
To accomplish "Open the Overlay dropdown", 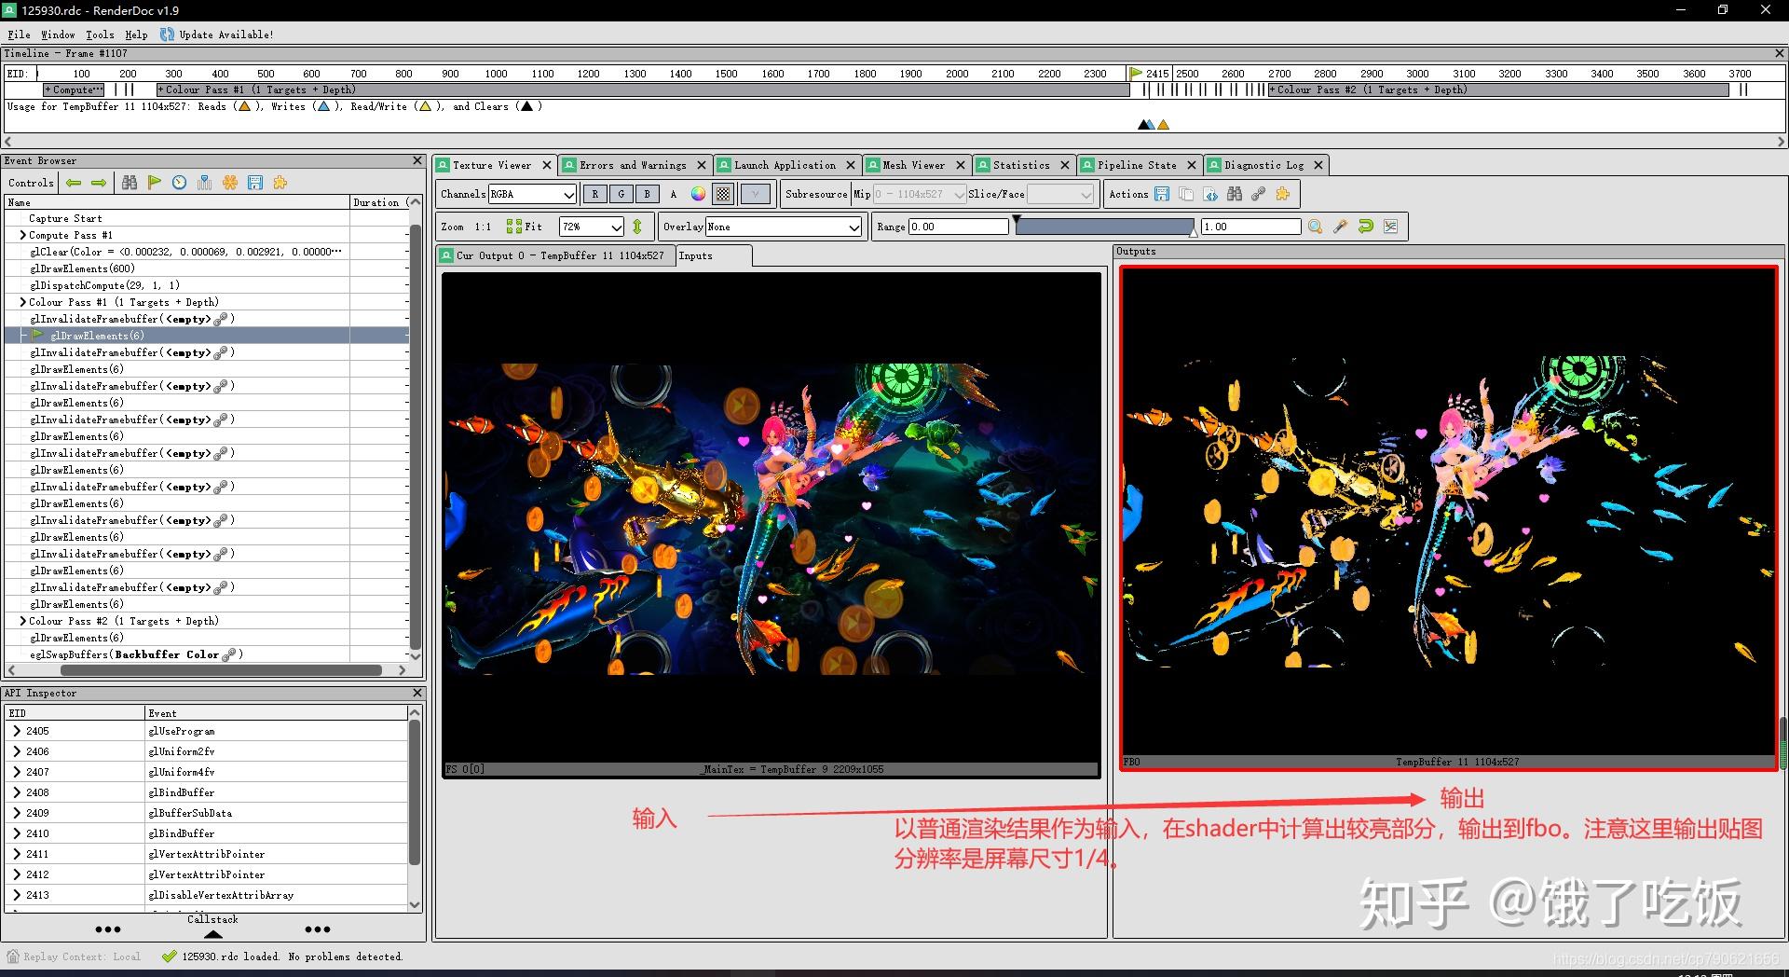I will 783,226.
